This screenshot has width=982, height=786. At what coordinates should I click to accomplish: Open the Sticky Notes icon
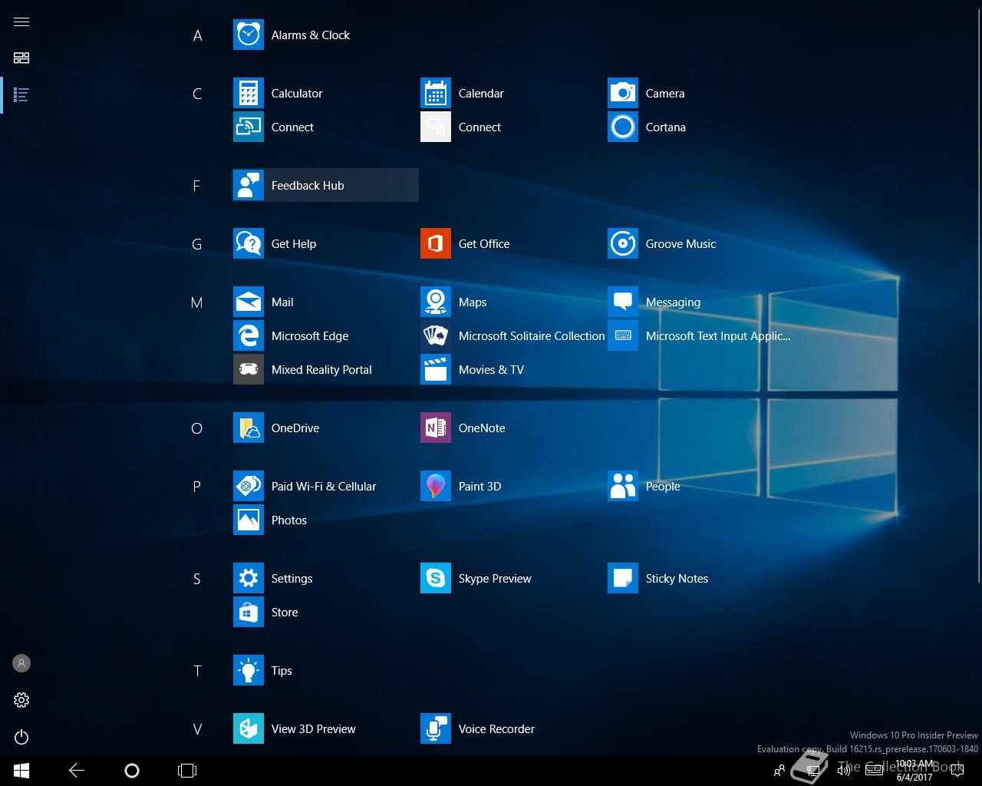coord(623,579)
